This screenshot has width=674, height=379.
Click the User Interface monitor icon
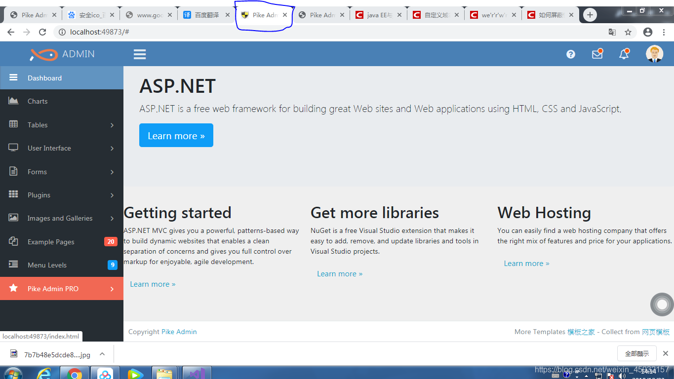pyautogui.click(x=13, y=148)
